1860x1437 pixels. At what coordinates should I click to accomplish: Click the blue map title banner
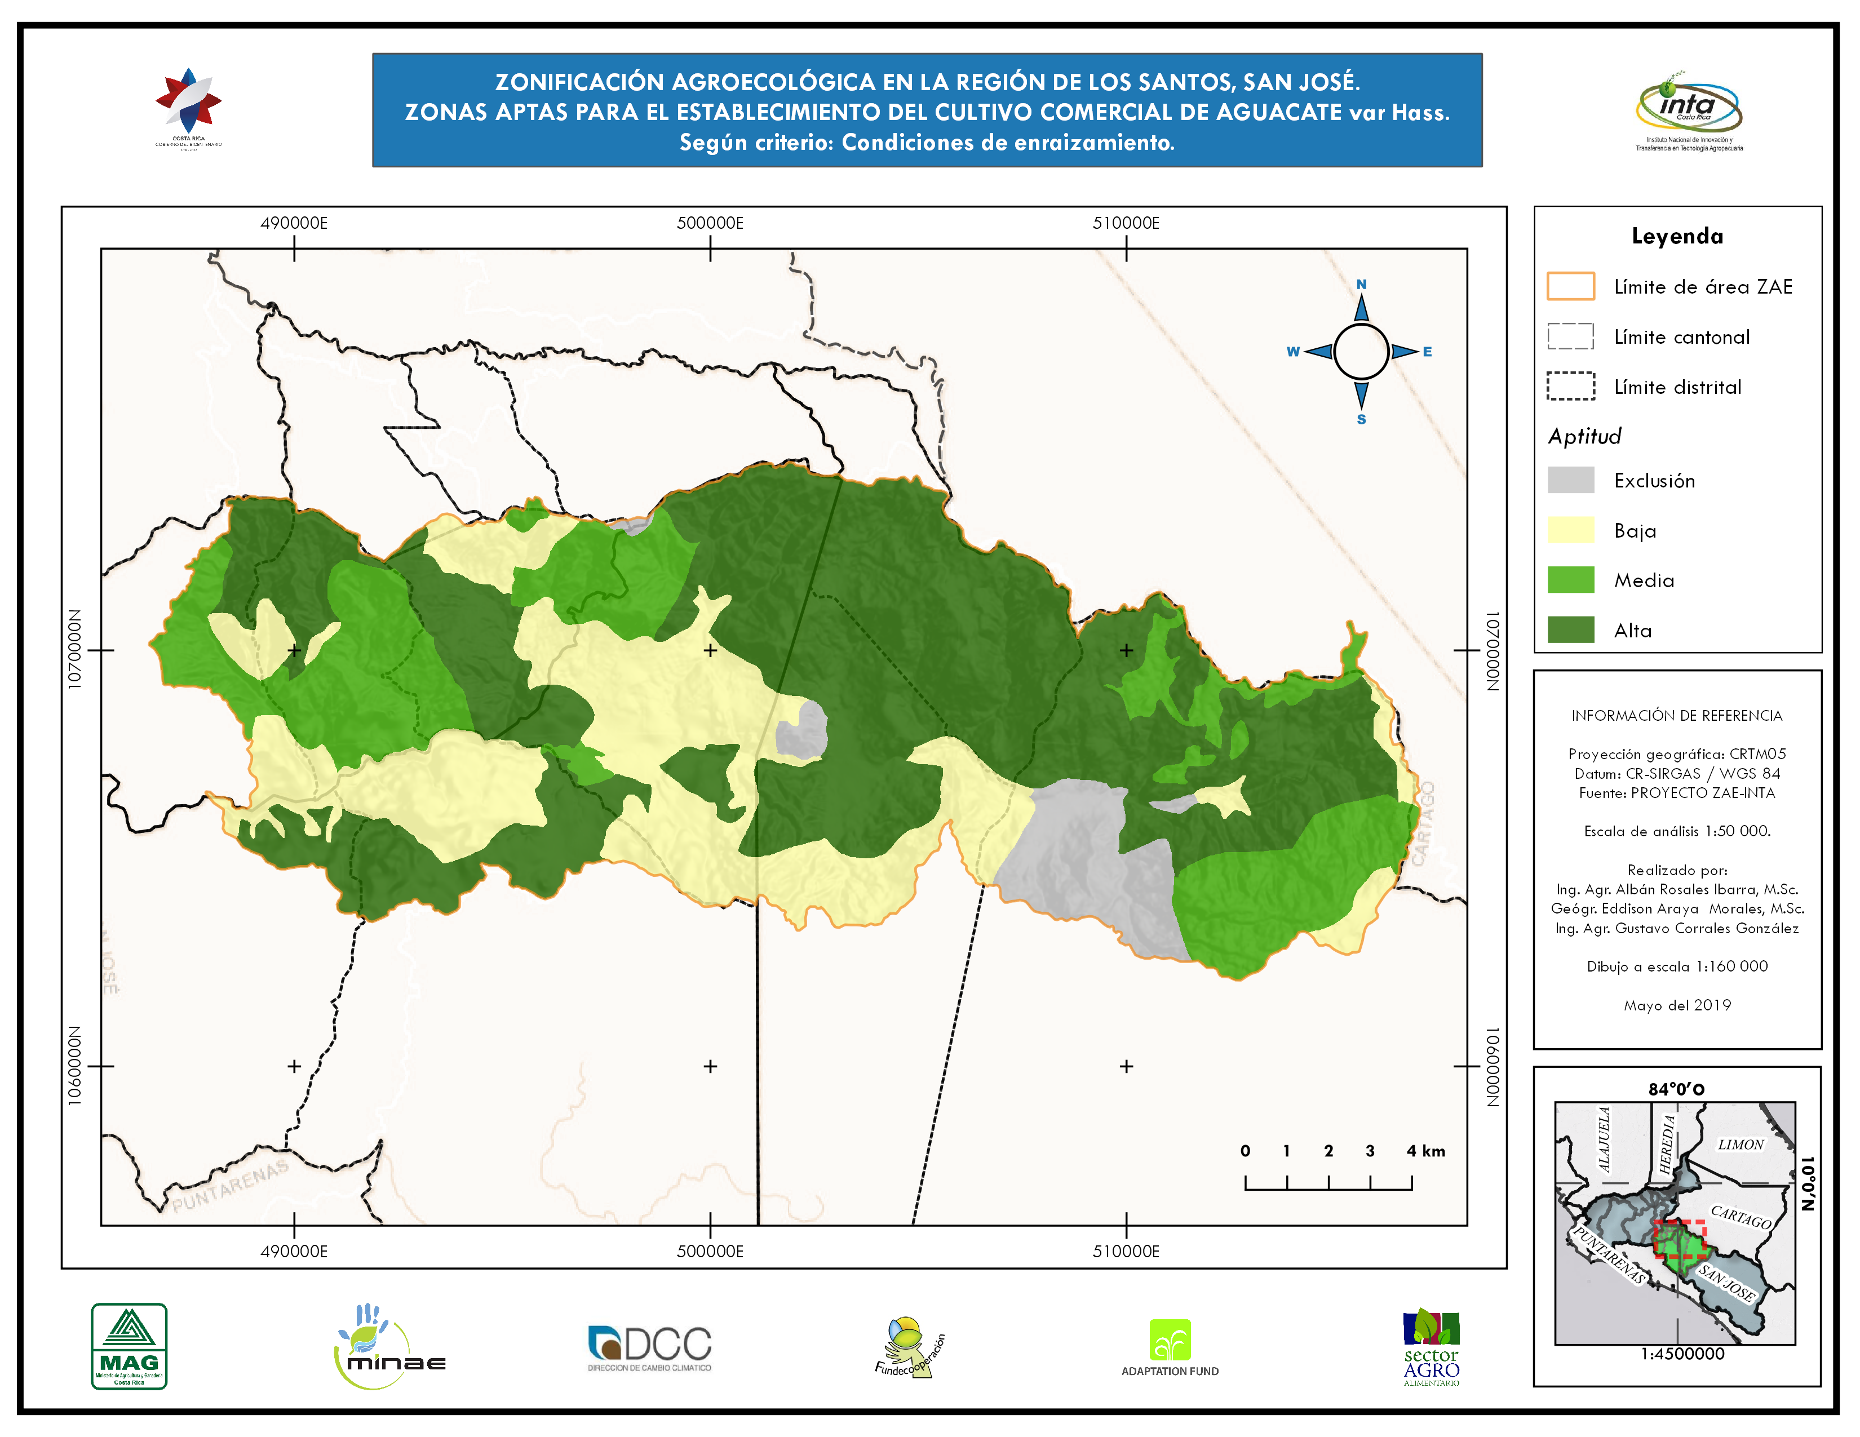click(x=927, y=110)
